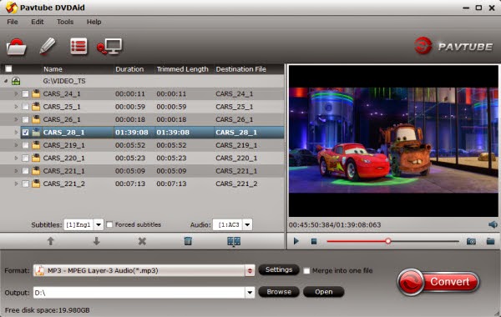Viewport: 501px width, 317px height.
Task: Toggle the select-all checkbox in header
Action: click(x=8, y=68)
